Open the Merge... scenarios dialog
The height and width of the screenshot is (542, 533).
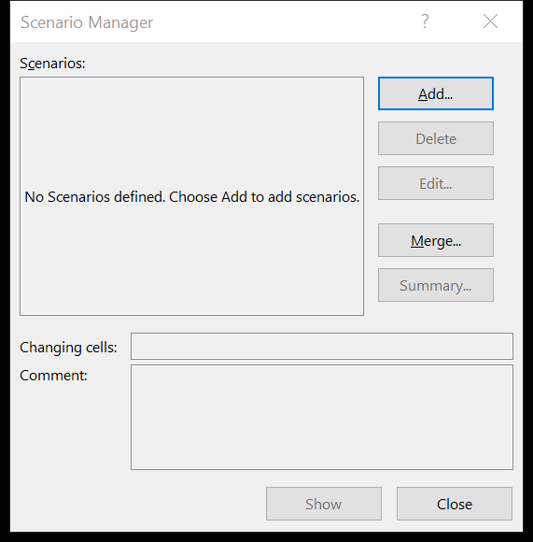(436, 240)
